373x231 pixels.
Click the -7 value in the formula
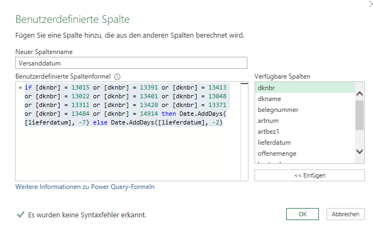click(x=83, y=122)
